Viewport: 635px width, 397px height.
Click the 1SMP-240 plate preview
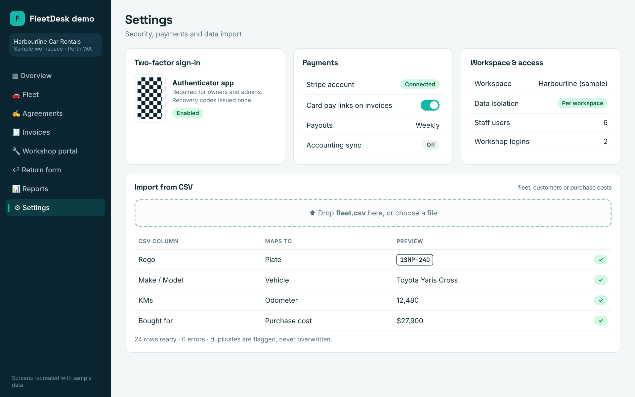pos(415,260)
